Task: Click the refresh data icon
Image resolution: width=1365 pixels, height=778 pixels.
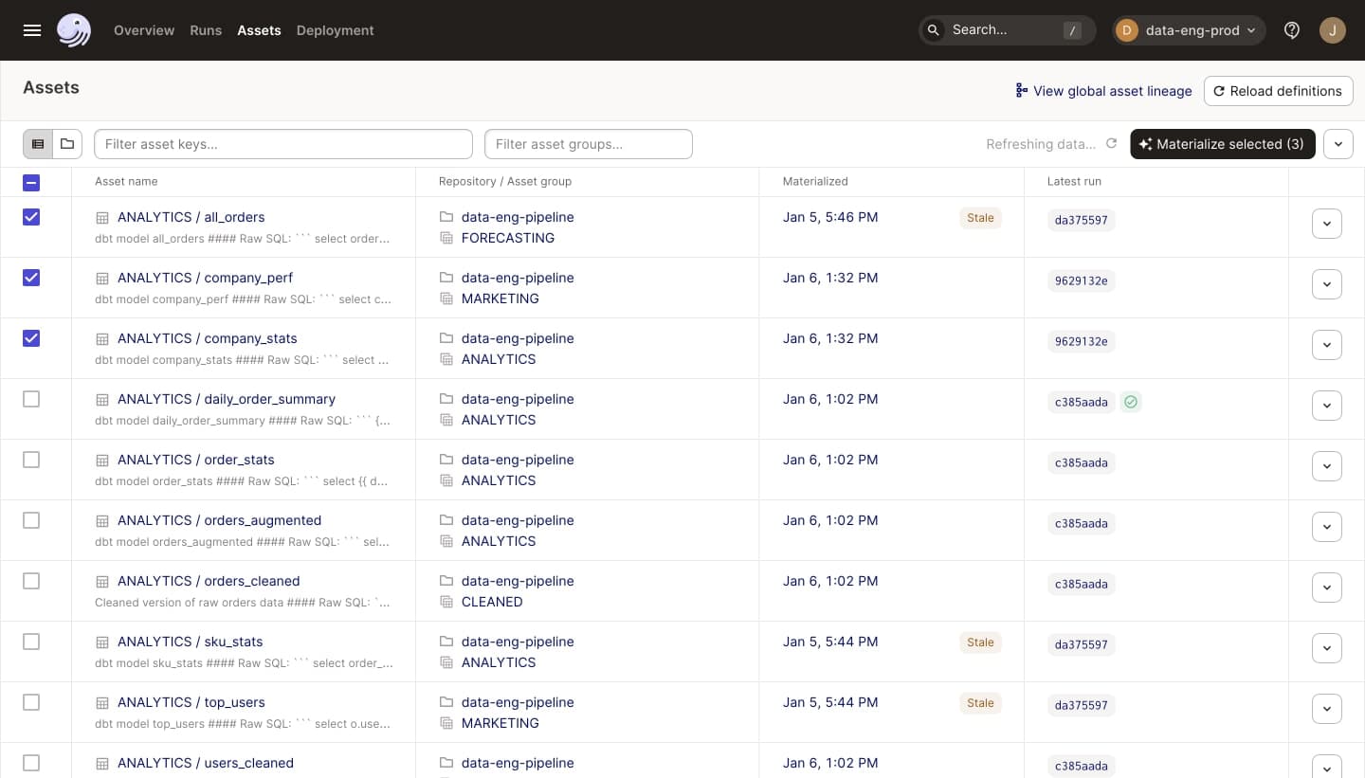Action: [x=1112, y=144]
